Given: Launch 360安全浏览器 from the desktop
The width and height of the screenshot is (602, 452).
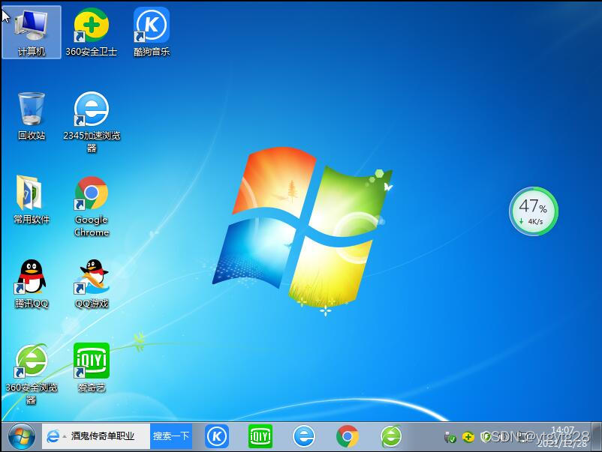Looking at the screenshot, I should click(31, 374).
